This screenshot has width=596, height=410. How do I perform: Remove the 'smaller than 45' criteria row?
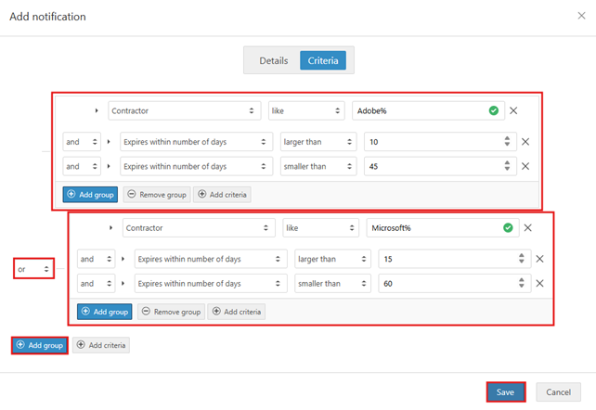(x=525, y=166)
